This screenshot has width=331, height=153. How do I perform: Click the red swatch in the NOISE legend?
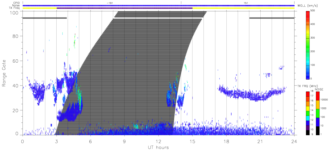(x=317, y=96)
